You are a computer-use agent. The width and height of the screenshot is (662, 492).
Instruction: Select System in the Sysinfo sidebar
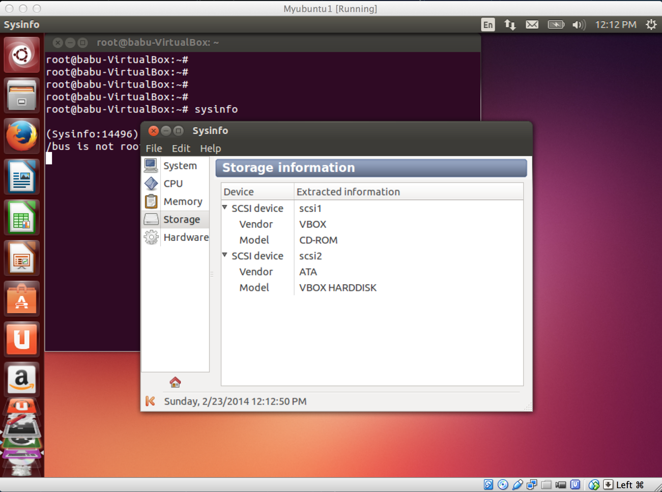coord(180,165)
